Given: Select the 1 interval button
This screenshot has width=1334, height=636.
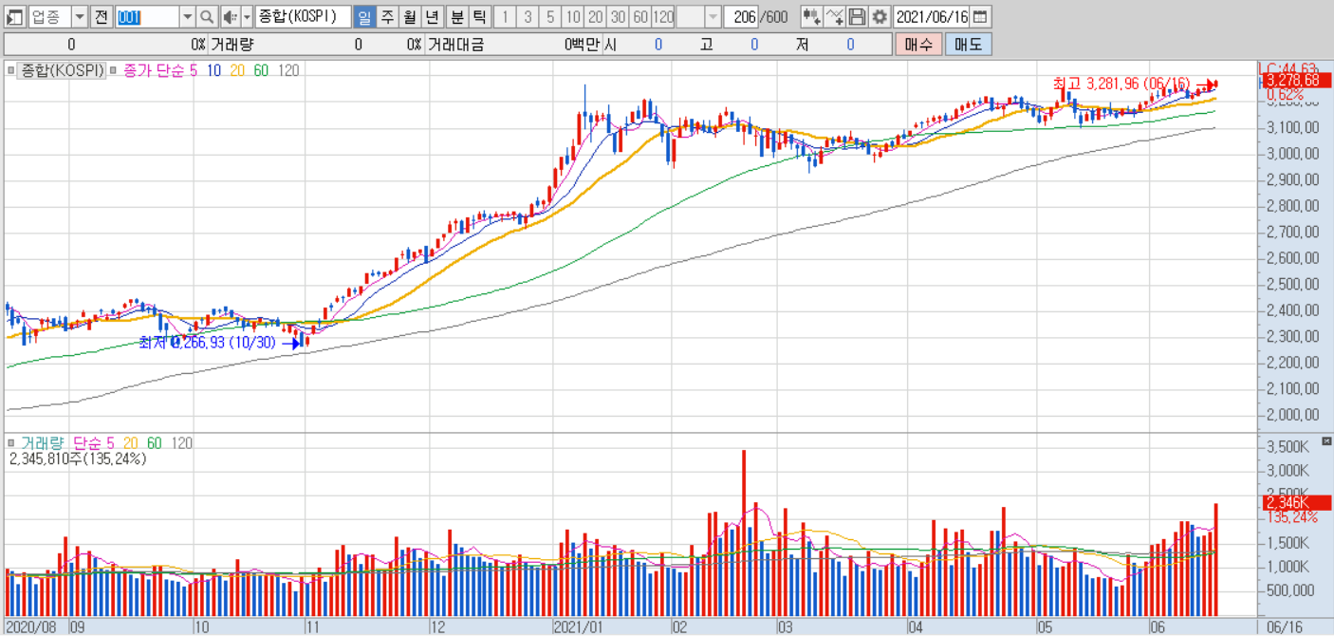Looking at the screenshot, I should (505, 17).
